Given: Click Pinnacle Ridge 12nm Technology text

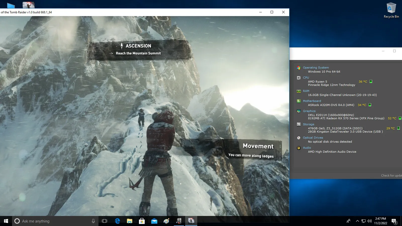Looking at the screenshot, I should [331, 85].
